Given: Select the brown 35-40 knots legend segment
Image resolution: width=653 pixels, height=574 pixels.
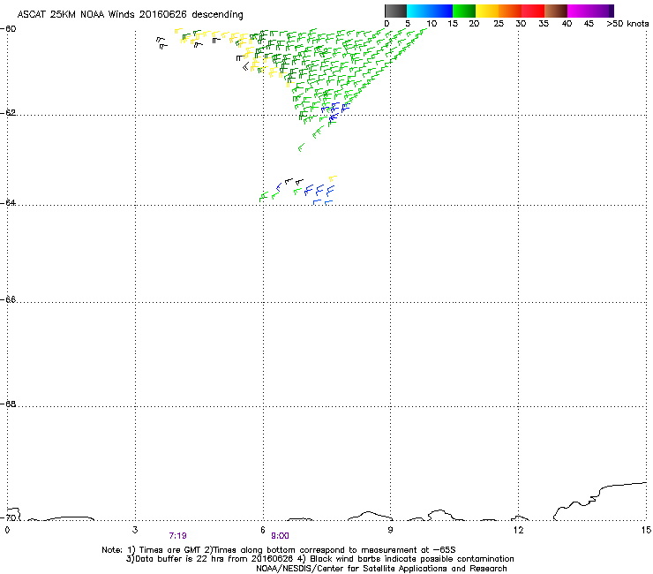Looking at the screenshot, I should (556, 11).
